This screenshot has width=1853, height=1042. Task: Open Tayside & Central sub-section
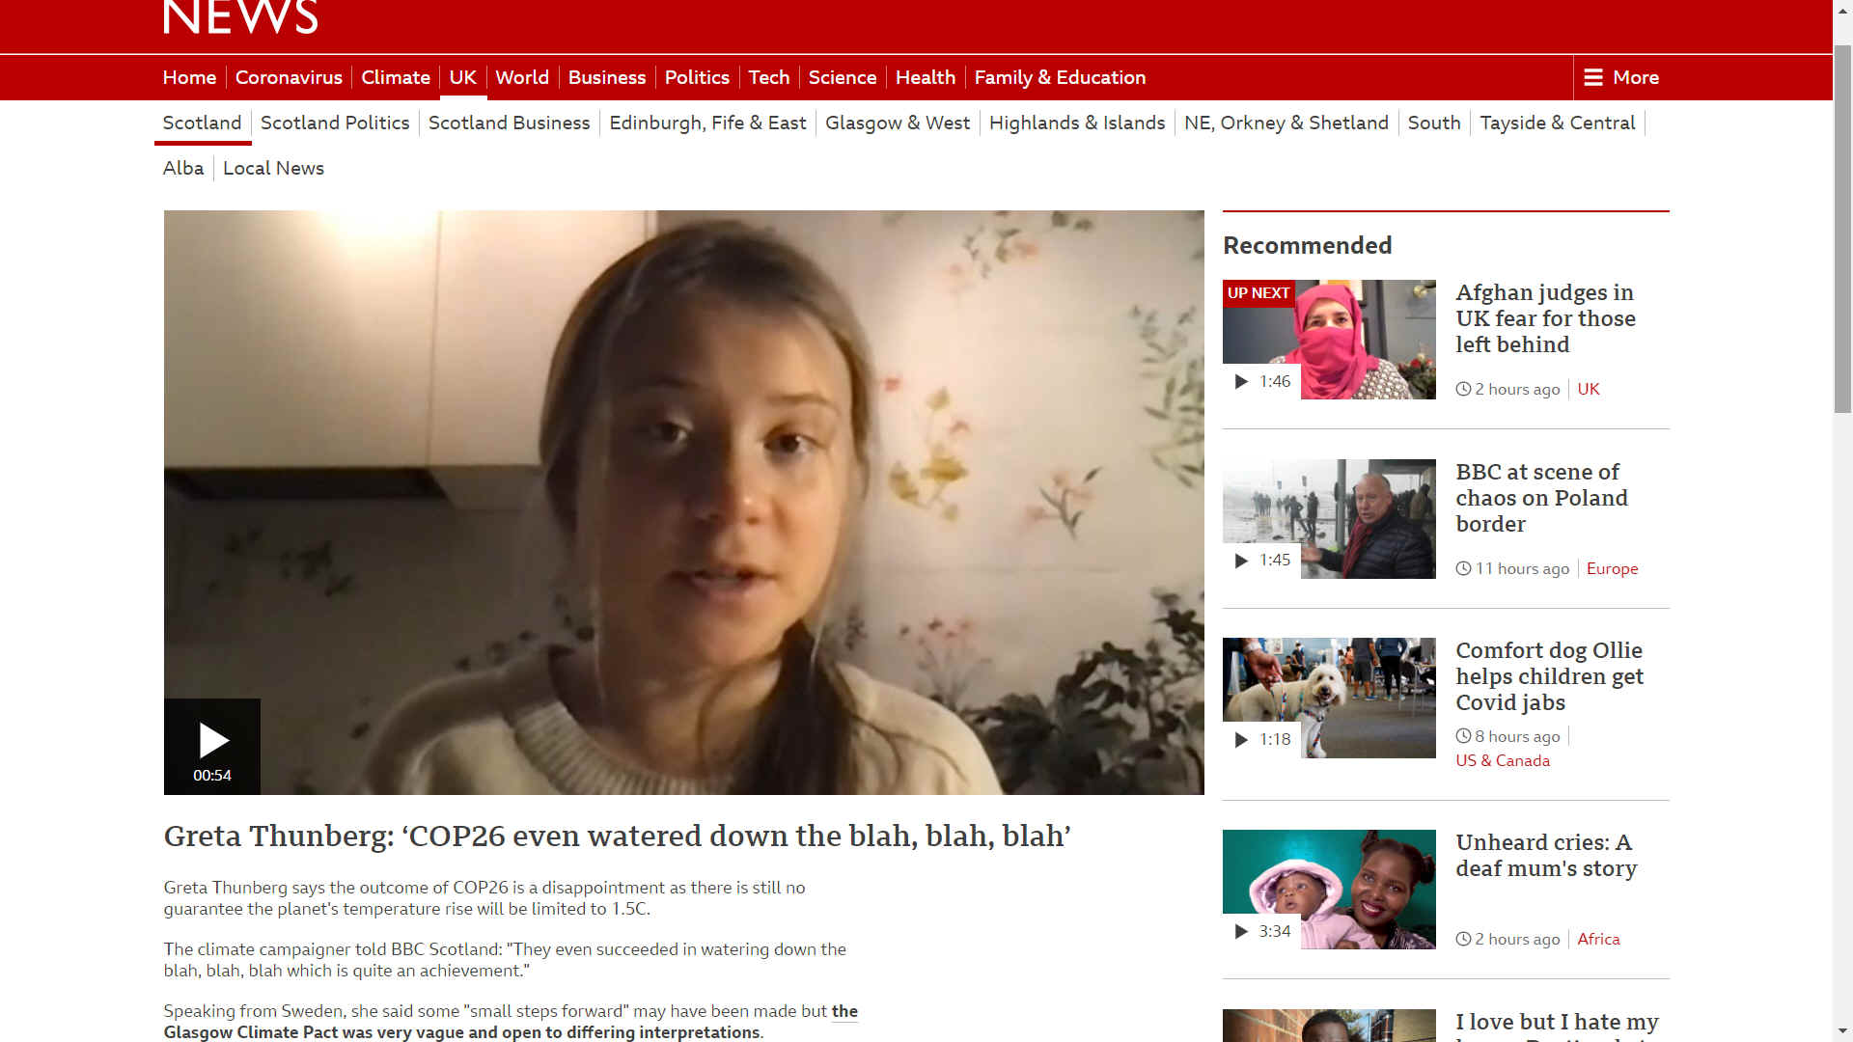1558,123
